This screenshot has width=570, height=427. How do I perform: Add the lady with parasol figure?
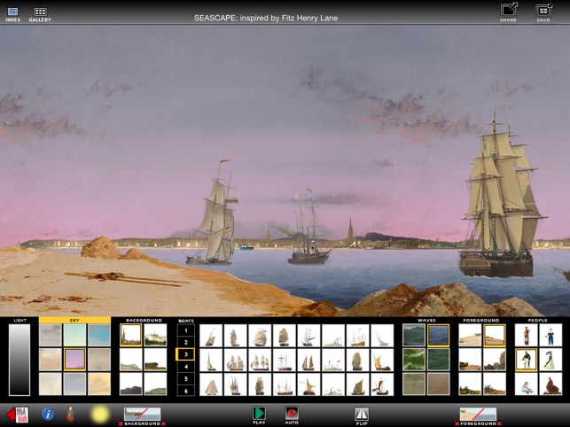[550, 360]
